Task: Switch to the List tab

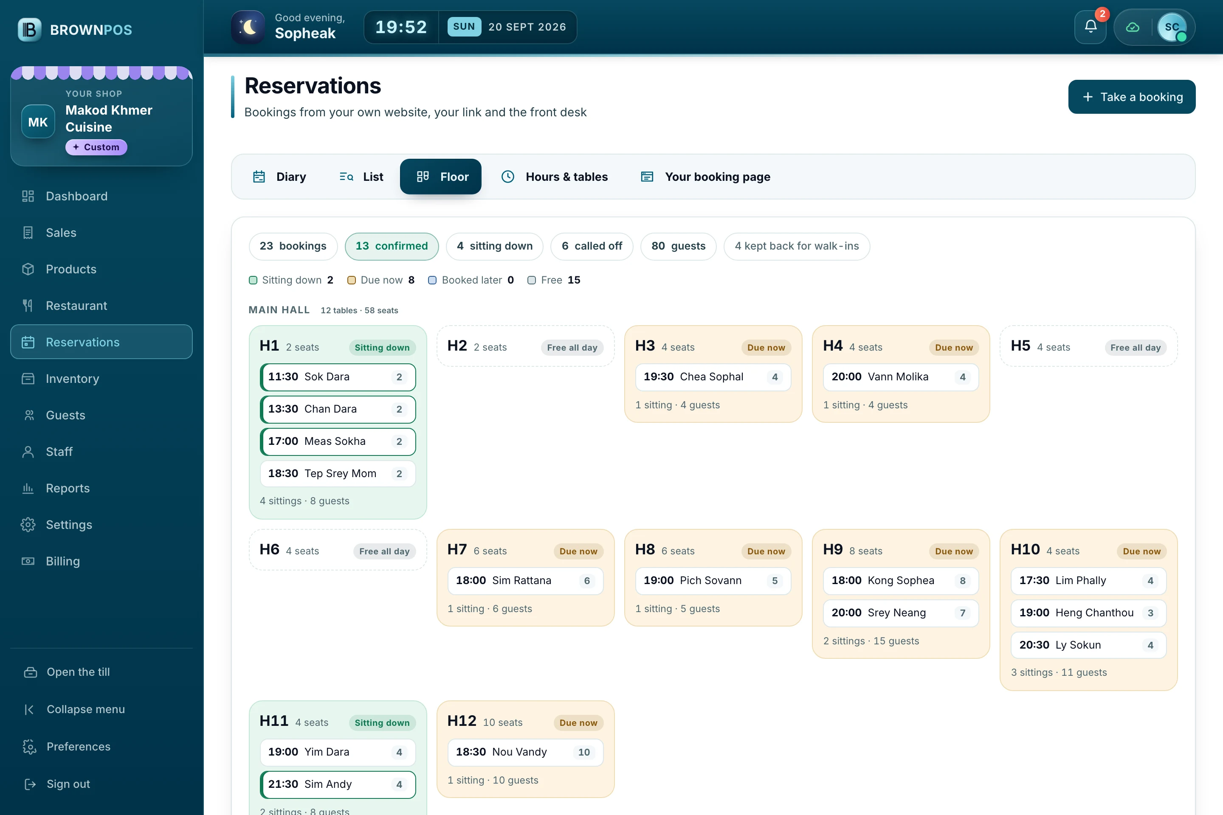Action: point(361,177)
